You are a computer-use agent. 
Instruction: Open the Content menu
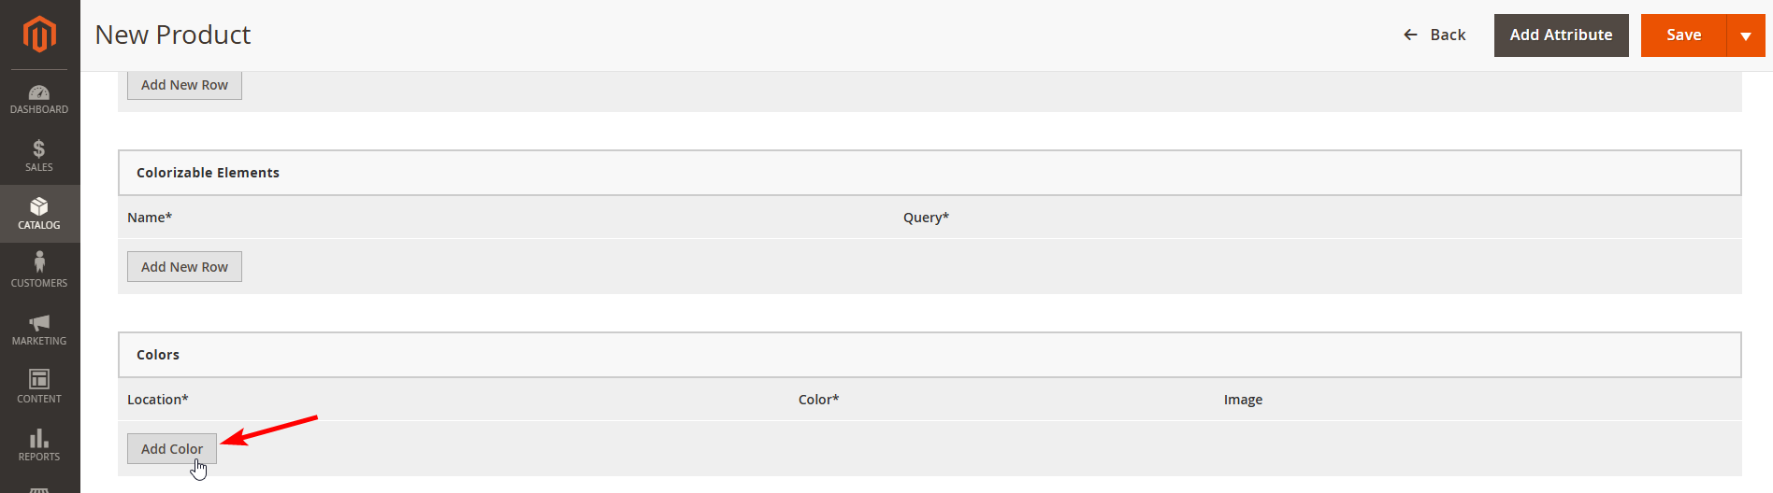[39, 387]
